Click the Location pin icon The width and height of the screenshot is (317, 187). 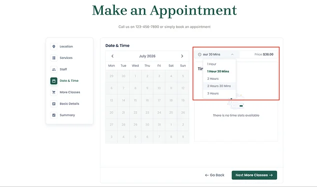pos(54,46)
